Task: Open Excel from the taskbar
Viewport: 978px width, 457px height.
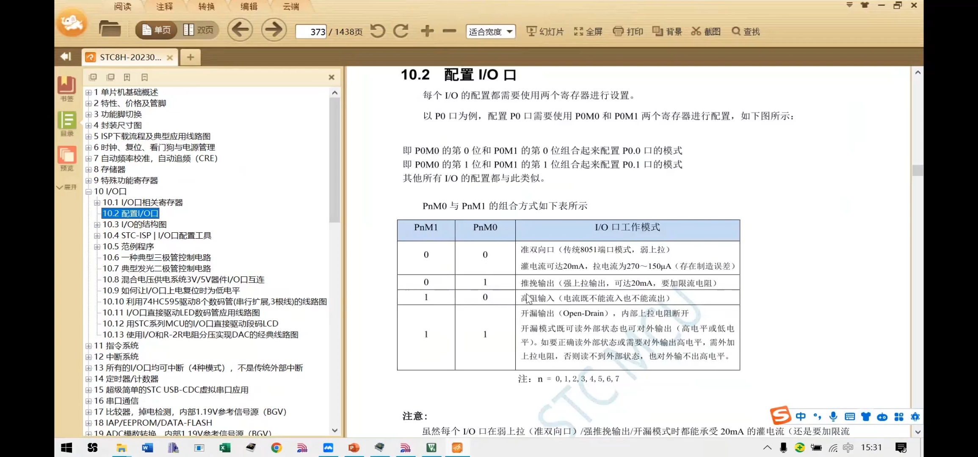Action: coord(225,448)
